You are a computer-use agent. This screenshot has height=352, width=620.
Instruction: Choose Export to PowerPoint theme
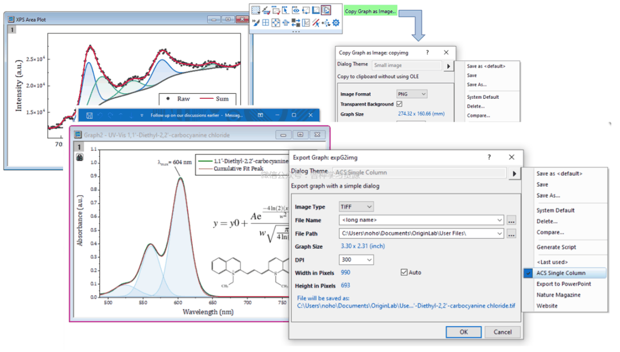click(563, 284)
